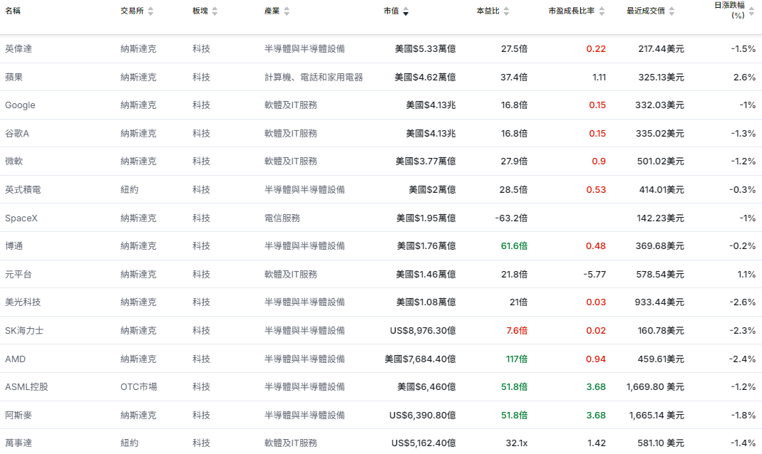Select 英式積電 market cap 美國$2萬億
762x454 pixels.
pos(432,190)
